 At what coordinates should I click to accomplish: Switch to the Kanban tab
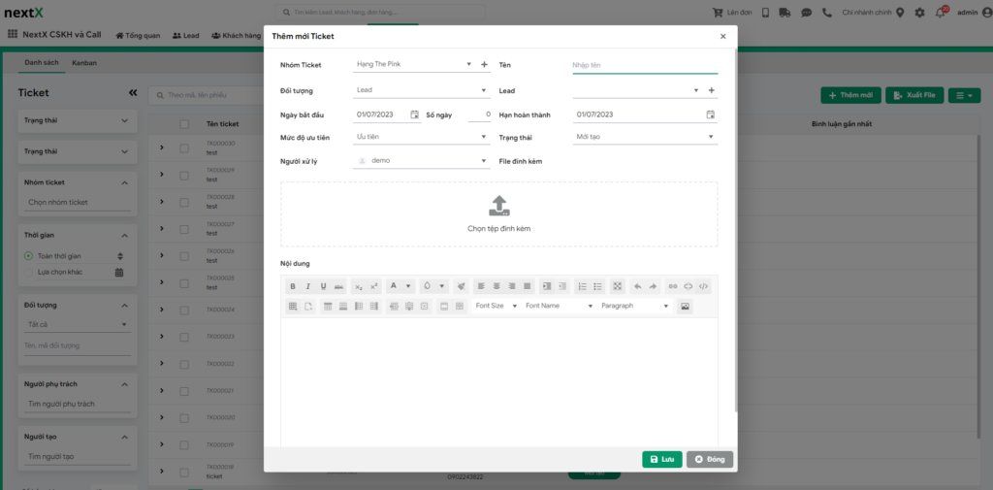click(83, 63)
